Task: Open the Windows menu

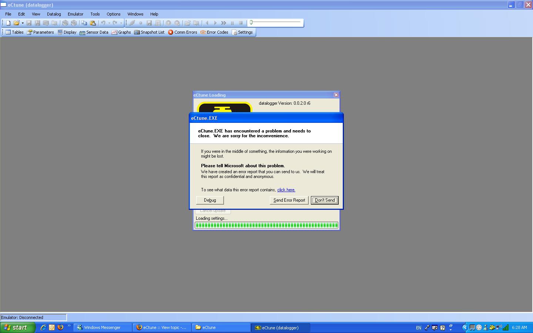Action: click(135, 14)
